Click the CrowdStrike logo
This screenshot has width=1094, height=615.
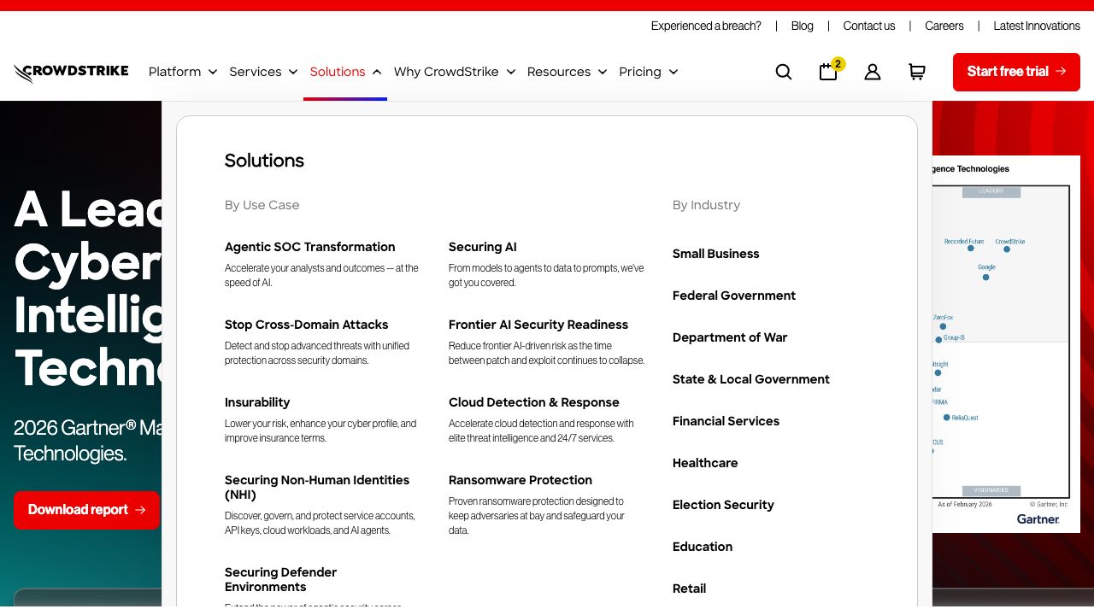coord(71,73)
